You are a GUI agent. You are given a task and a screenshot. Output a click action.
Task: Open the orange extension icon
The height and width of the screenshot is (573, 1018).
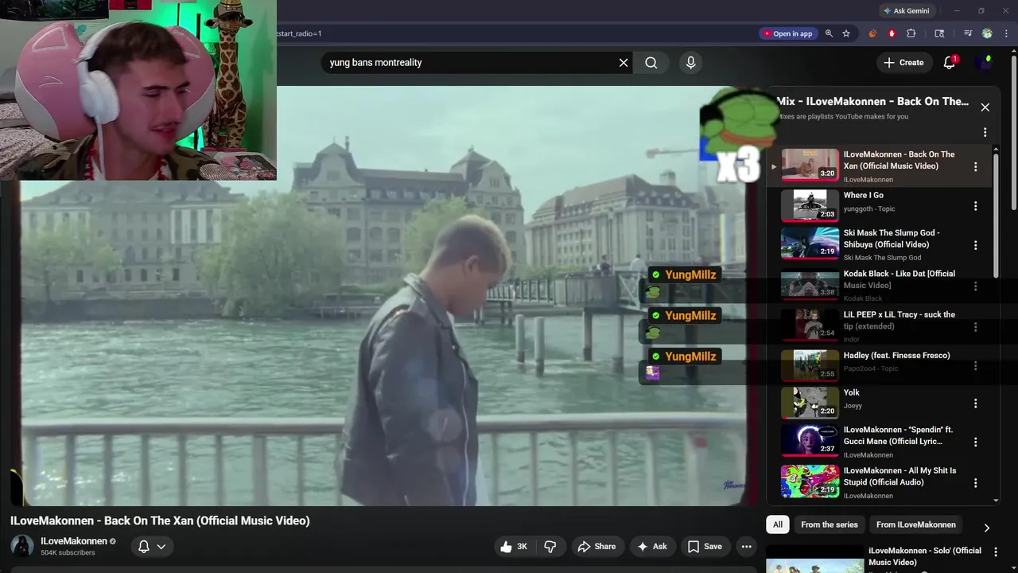872,33
